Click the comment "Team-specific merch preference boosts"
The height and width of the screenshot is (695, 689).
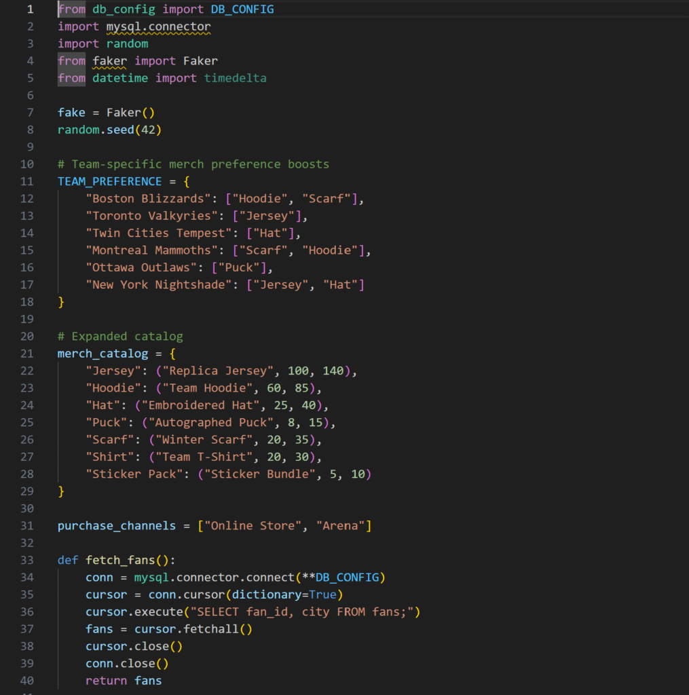[200, 164]
